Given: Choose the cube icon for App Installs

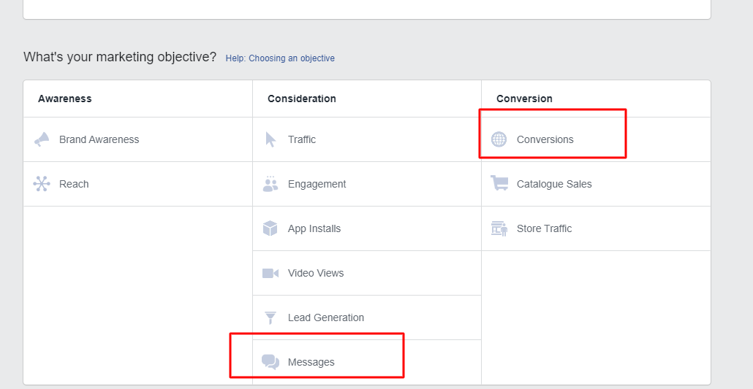Looking at the screenshot, I should (270, 228).
